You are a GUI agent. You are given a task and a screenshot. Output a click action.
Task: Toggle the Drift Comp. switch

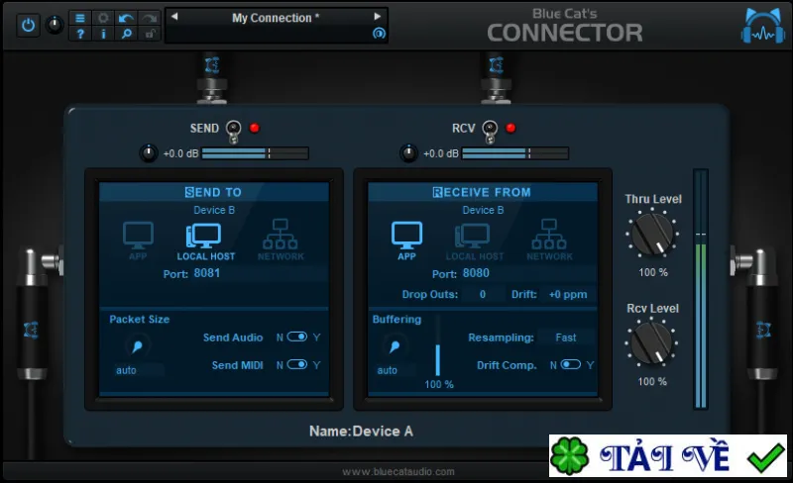point(571,365)
